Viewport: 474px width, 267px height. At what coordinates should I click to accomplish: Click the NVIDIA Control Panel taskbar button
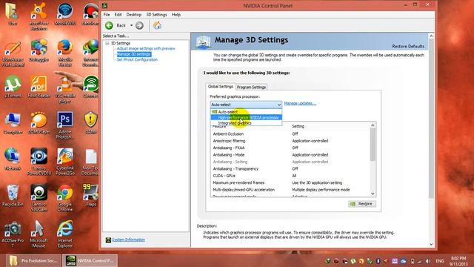[x=90, y=260]
